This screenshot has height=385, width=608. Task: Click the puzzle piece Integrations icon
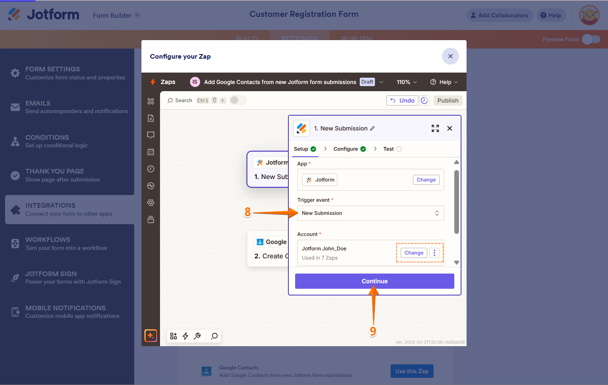[x=15, y=209]
